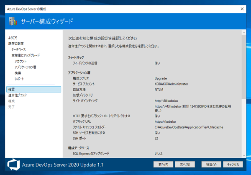Navigate to the アプリケーション層 step
251x175 pixels.
click(x=25, y=67)
